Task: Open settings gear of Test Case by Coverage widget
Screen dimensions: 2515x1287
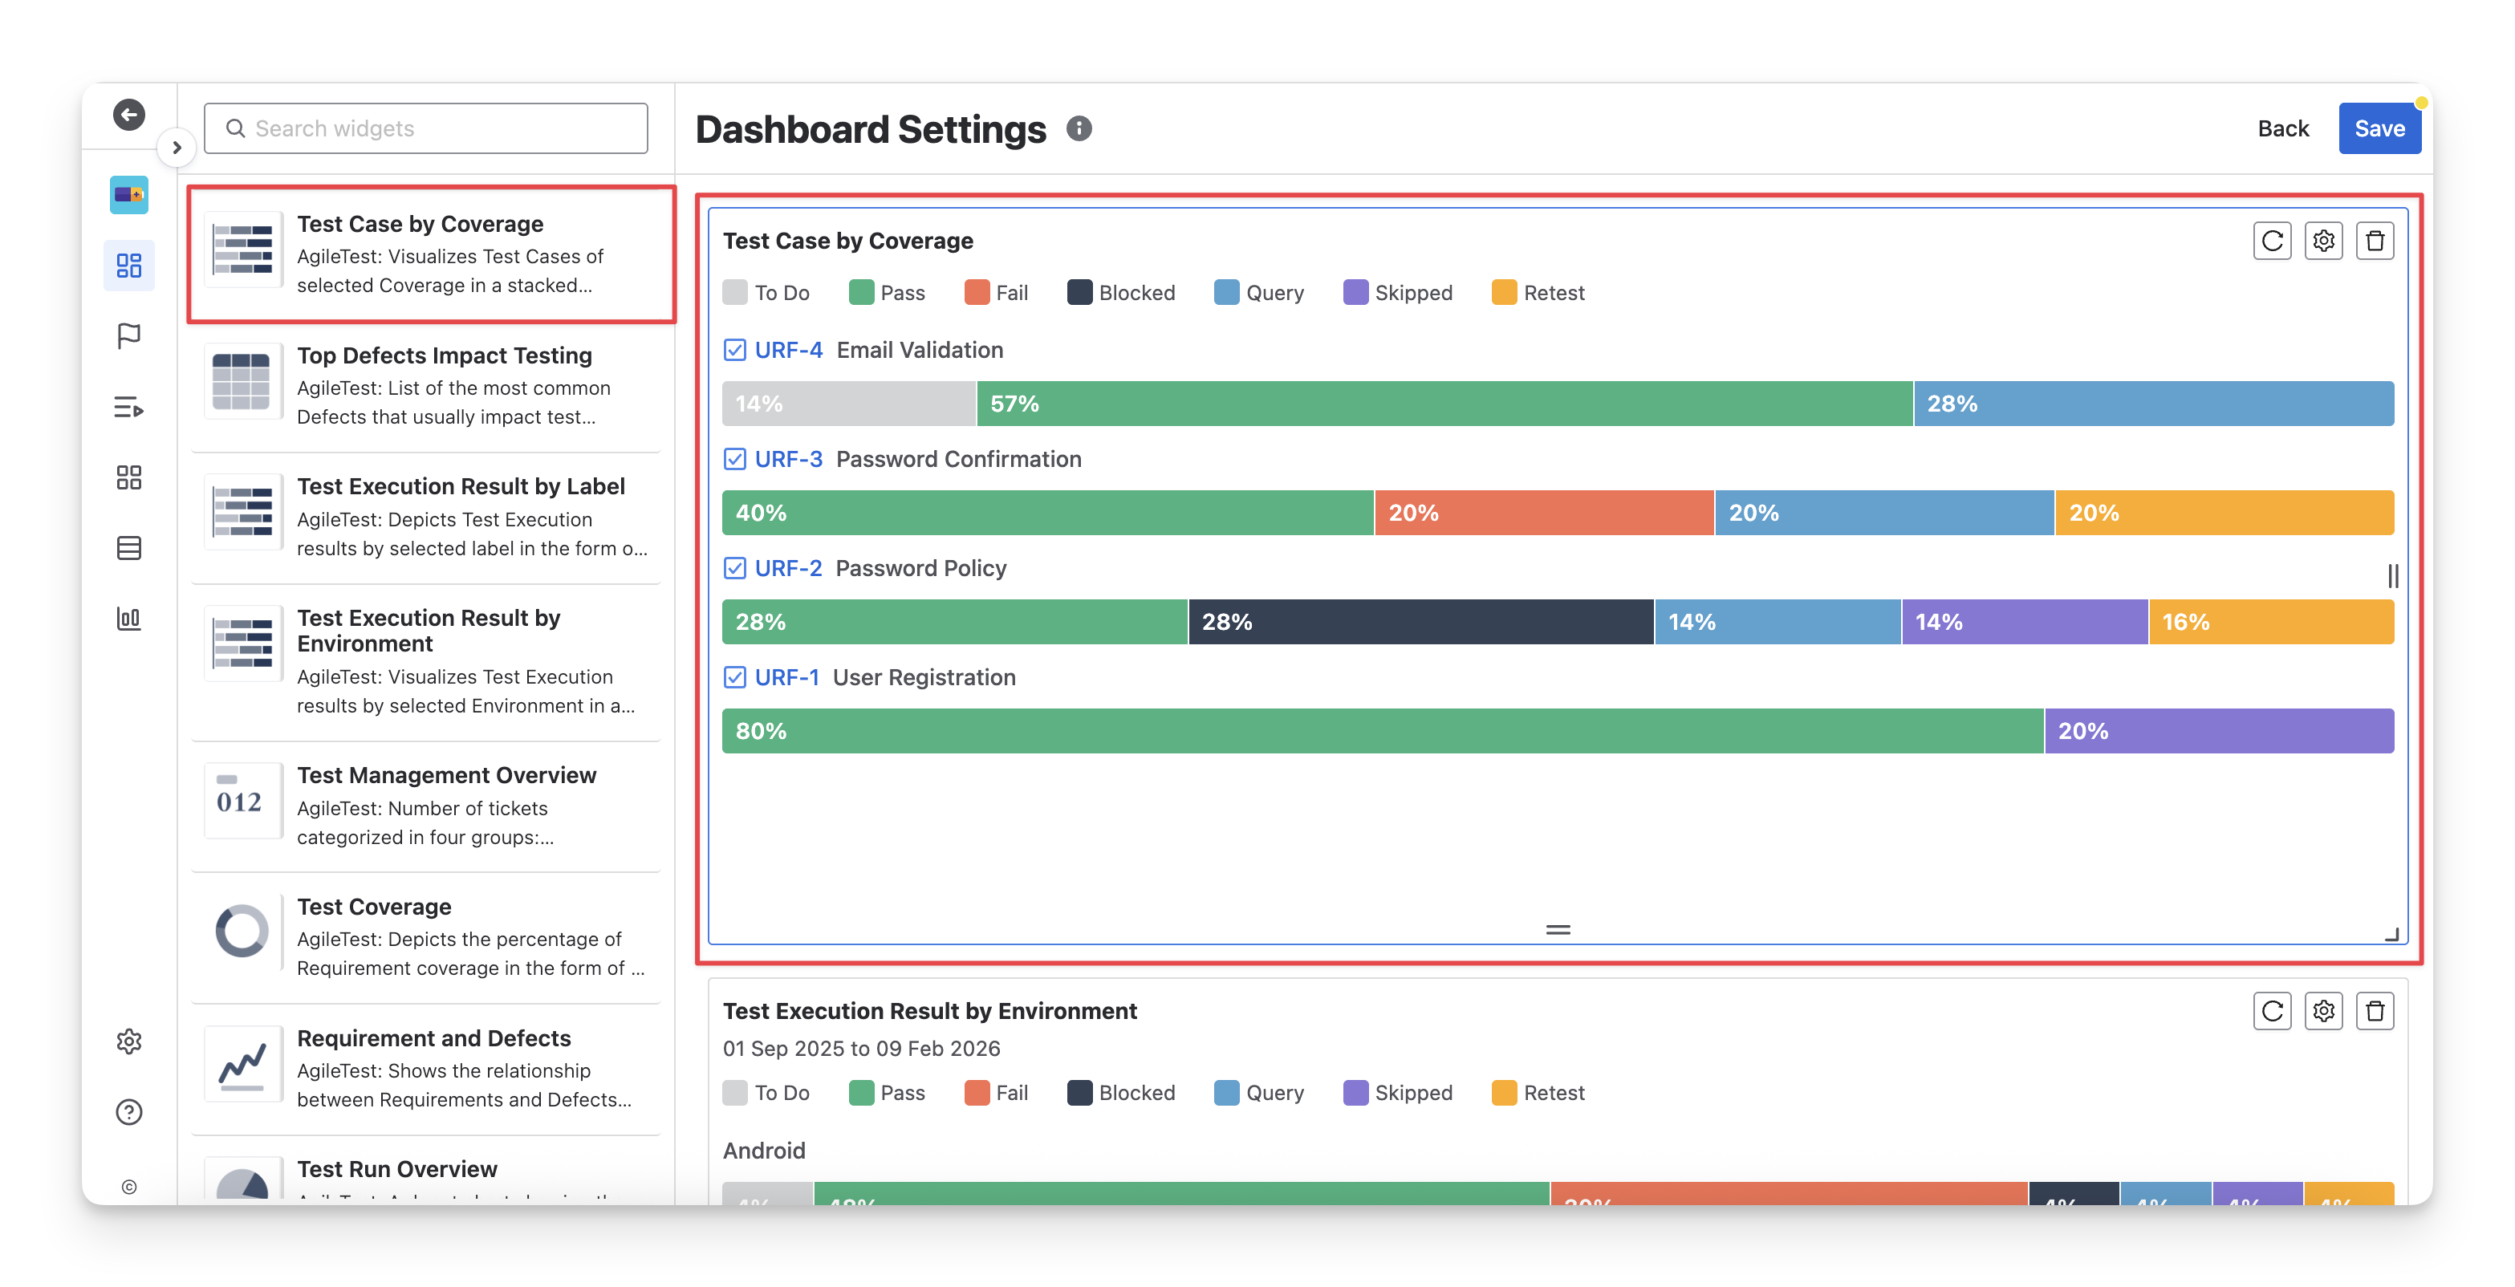Action: click(2322, 242)
